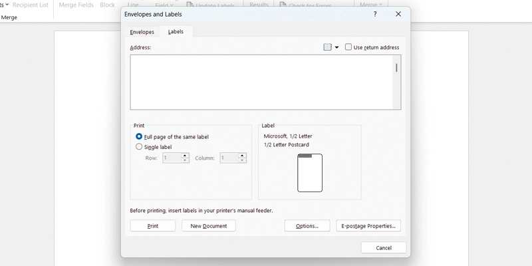Increase the Column value with up arrow
Viewport: 532px width, 266px height.
pyautogui.click(x=242, y=156)
